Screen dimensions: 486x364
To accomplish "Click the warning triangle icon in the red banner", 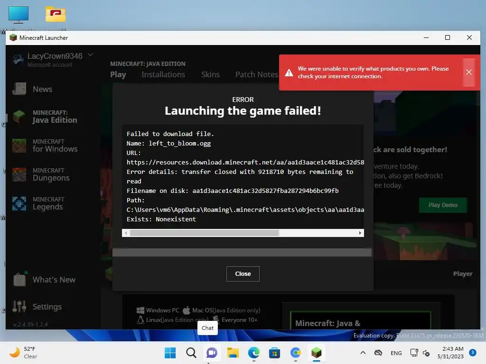I will point(289,73).
